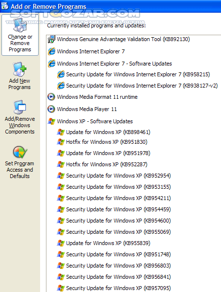
Task: Click the flag icon beside KB956803
Action: pyautogui.click(x=61, y=266)
